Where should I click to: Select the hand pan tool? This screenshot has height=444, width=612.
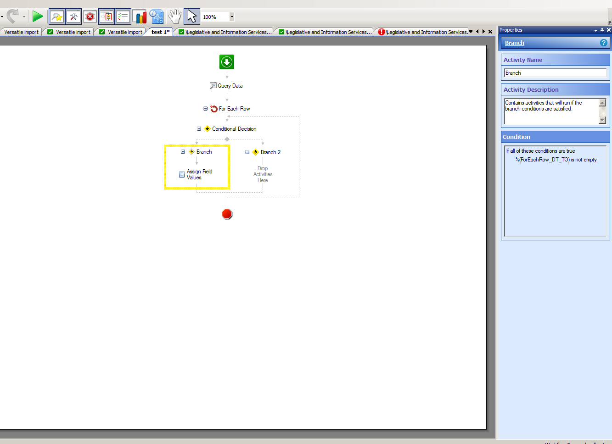[x=174, y=17]
